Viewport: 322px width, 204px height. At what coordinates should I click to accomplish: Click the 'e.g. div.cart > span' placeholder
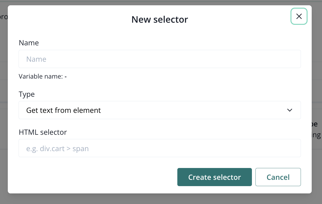tap(58, 149)
